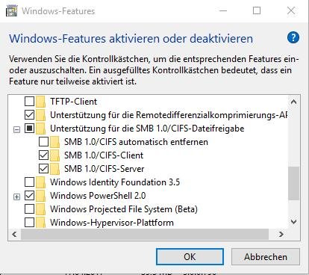Click the folder icon beside Windows-Hypervisor-Plattform
The image size is (309, 275).
[x=41, y=223]
